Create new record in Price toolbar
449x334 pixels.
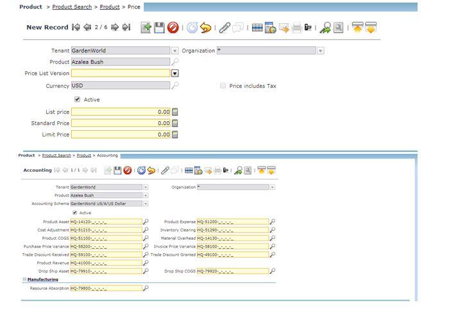point(146,28)
